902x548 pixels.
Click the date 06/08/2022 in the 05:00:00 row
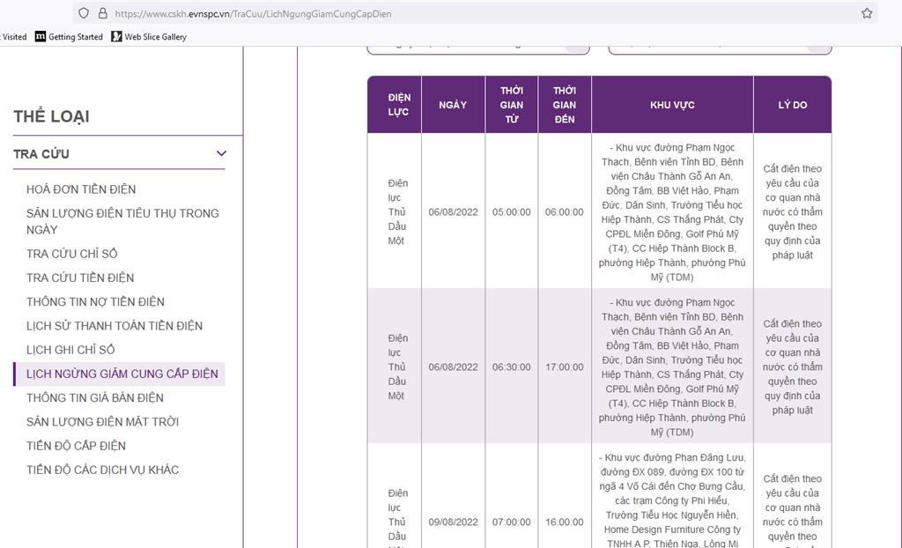(454, 211)
